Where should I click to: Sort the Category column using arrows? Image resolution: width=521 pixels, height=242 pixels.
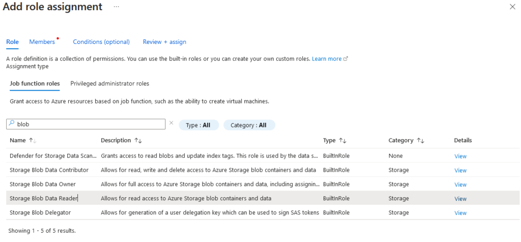point(420,141)
